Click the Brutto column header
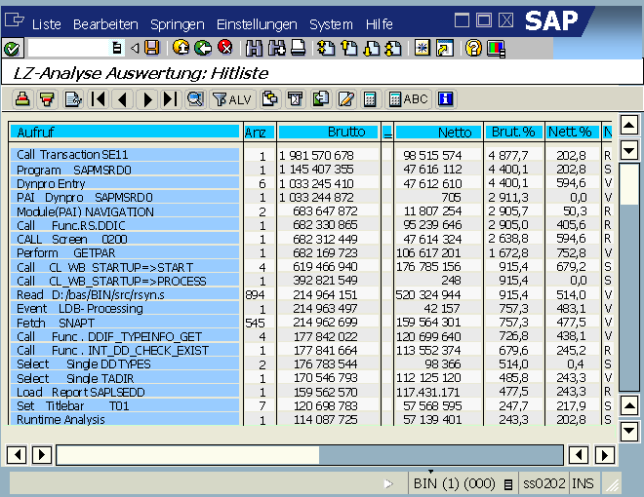The width and height of the screenshot is (644, 497). 328,132
